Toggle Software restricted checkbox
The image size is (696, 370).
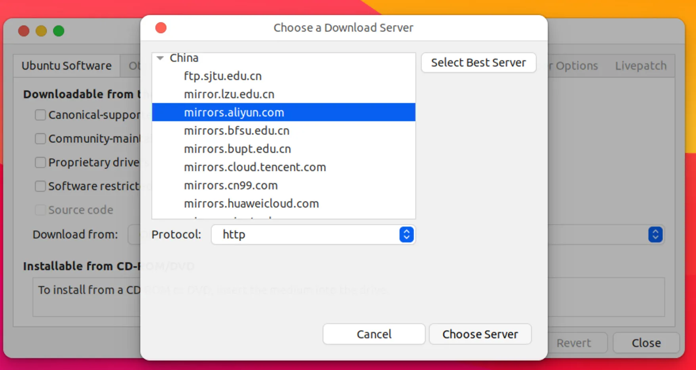pyautogui.click(x=40, y=186)
